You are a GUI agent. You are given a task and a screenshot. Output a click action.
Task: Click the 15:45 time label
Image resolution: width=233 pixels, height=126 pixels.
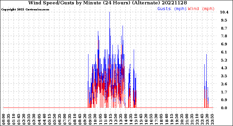pyautogui.click(x=141, y=119)
